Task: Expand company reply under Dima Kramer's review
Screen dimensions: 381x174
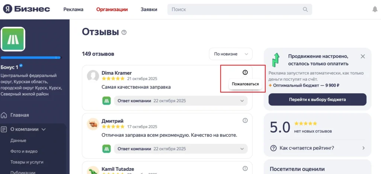Action: [243, 101]
